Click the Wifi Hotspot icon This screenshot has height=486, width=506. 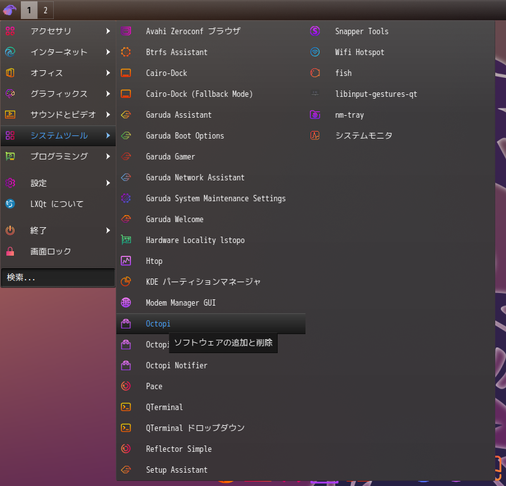coord(315,52)
